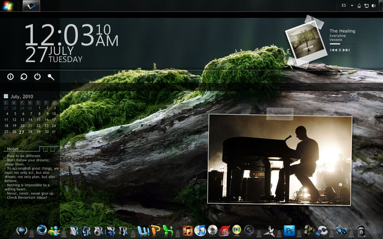Click the shutdown power icon
Image resolution: width=383 pixels, height=239 pixels.
click(37, 76)
